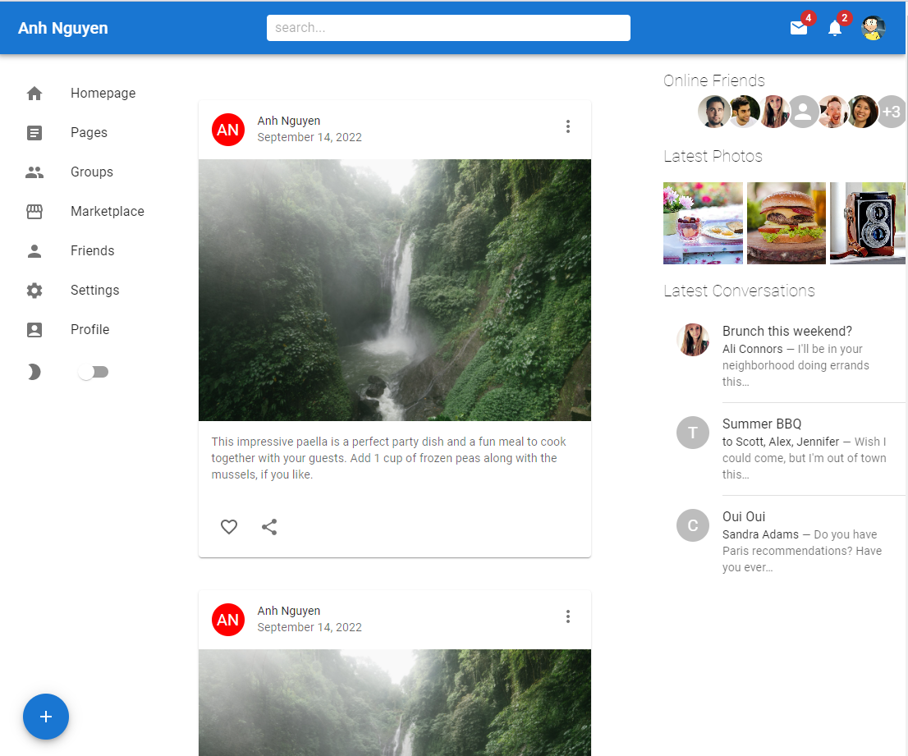Like the first post with heart icon

[x=229, y=527]
